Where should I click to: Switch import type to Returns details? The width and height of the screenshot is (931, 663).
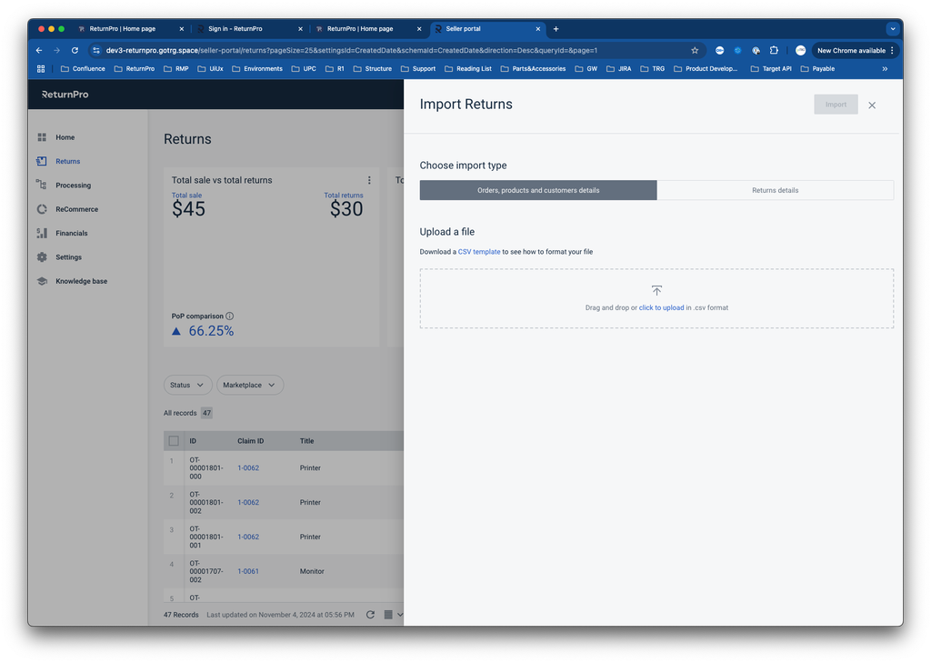click(775, 190)
